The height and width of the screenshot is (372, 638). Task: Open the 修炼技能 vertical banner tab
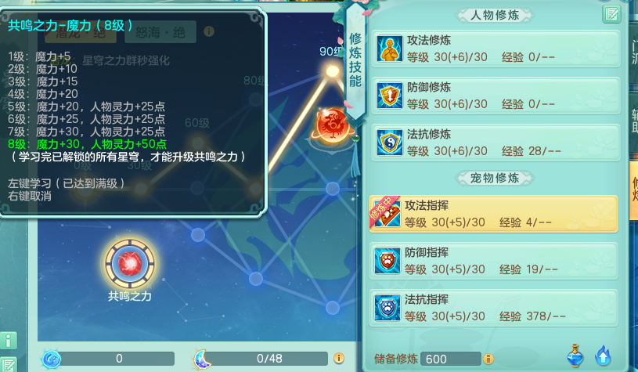point(355,61)
